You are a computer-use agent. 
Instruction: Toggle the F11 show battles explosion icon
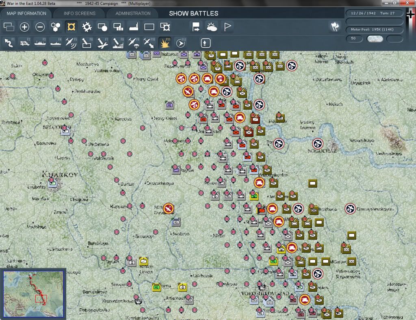(165, 43)
